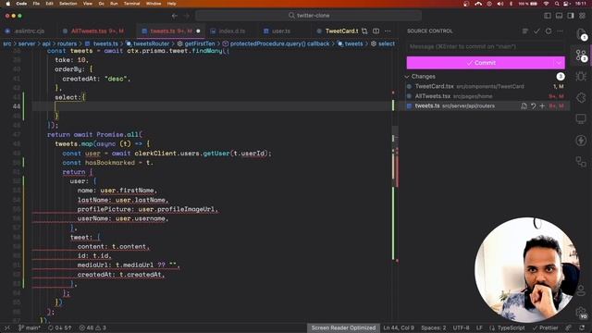Split the editor to the right
592x333 pixels.
(376, 31)
